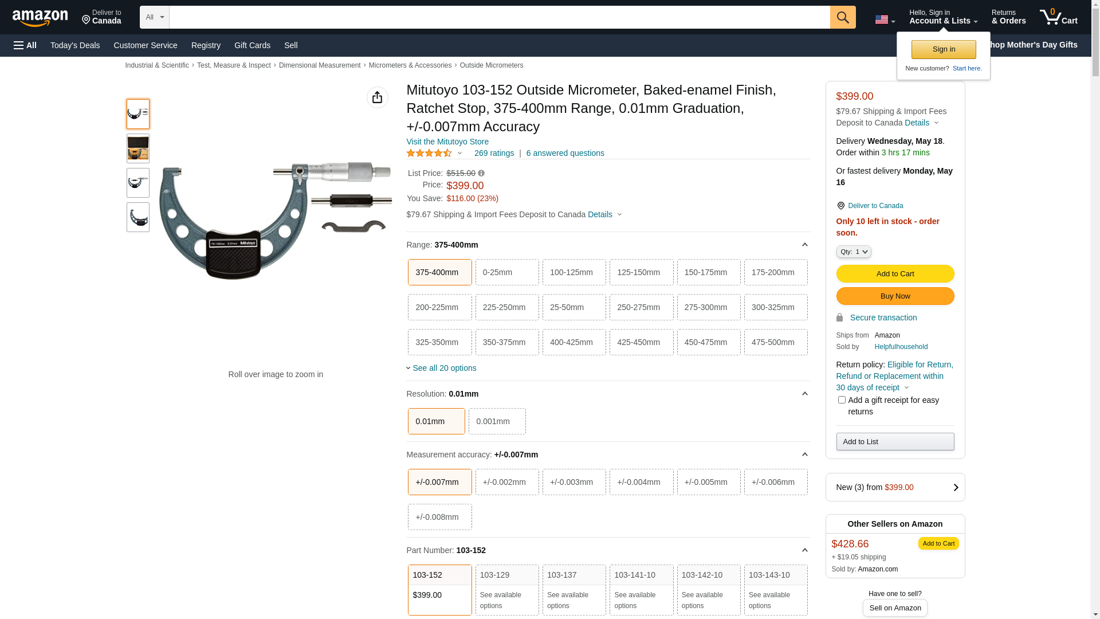Open the Gift Cards navigation item
This screenshot has width=1100, height=619.
[x=252, y=45]
